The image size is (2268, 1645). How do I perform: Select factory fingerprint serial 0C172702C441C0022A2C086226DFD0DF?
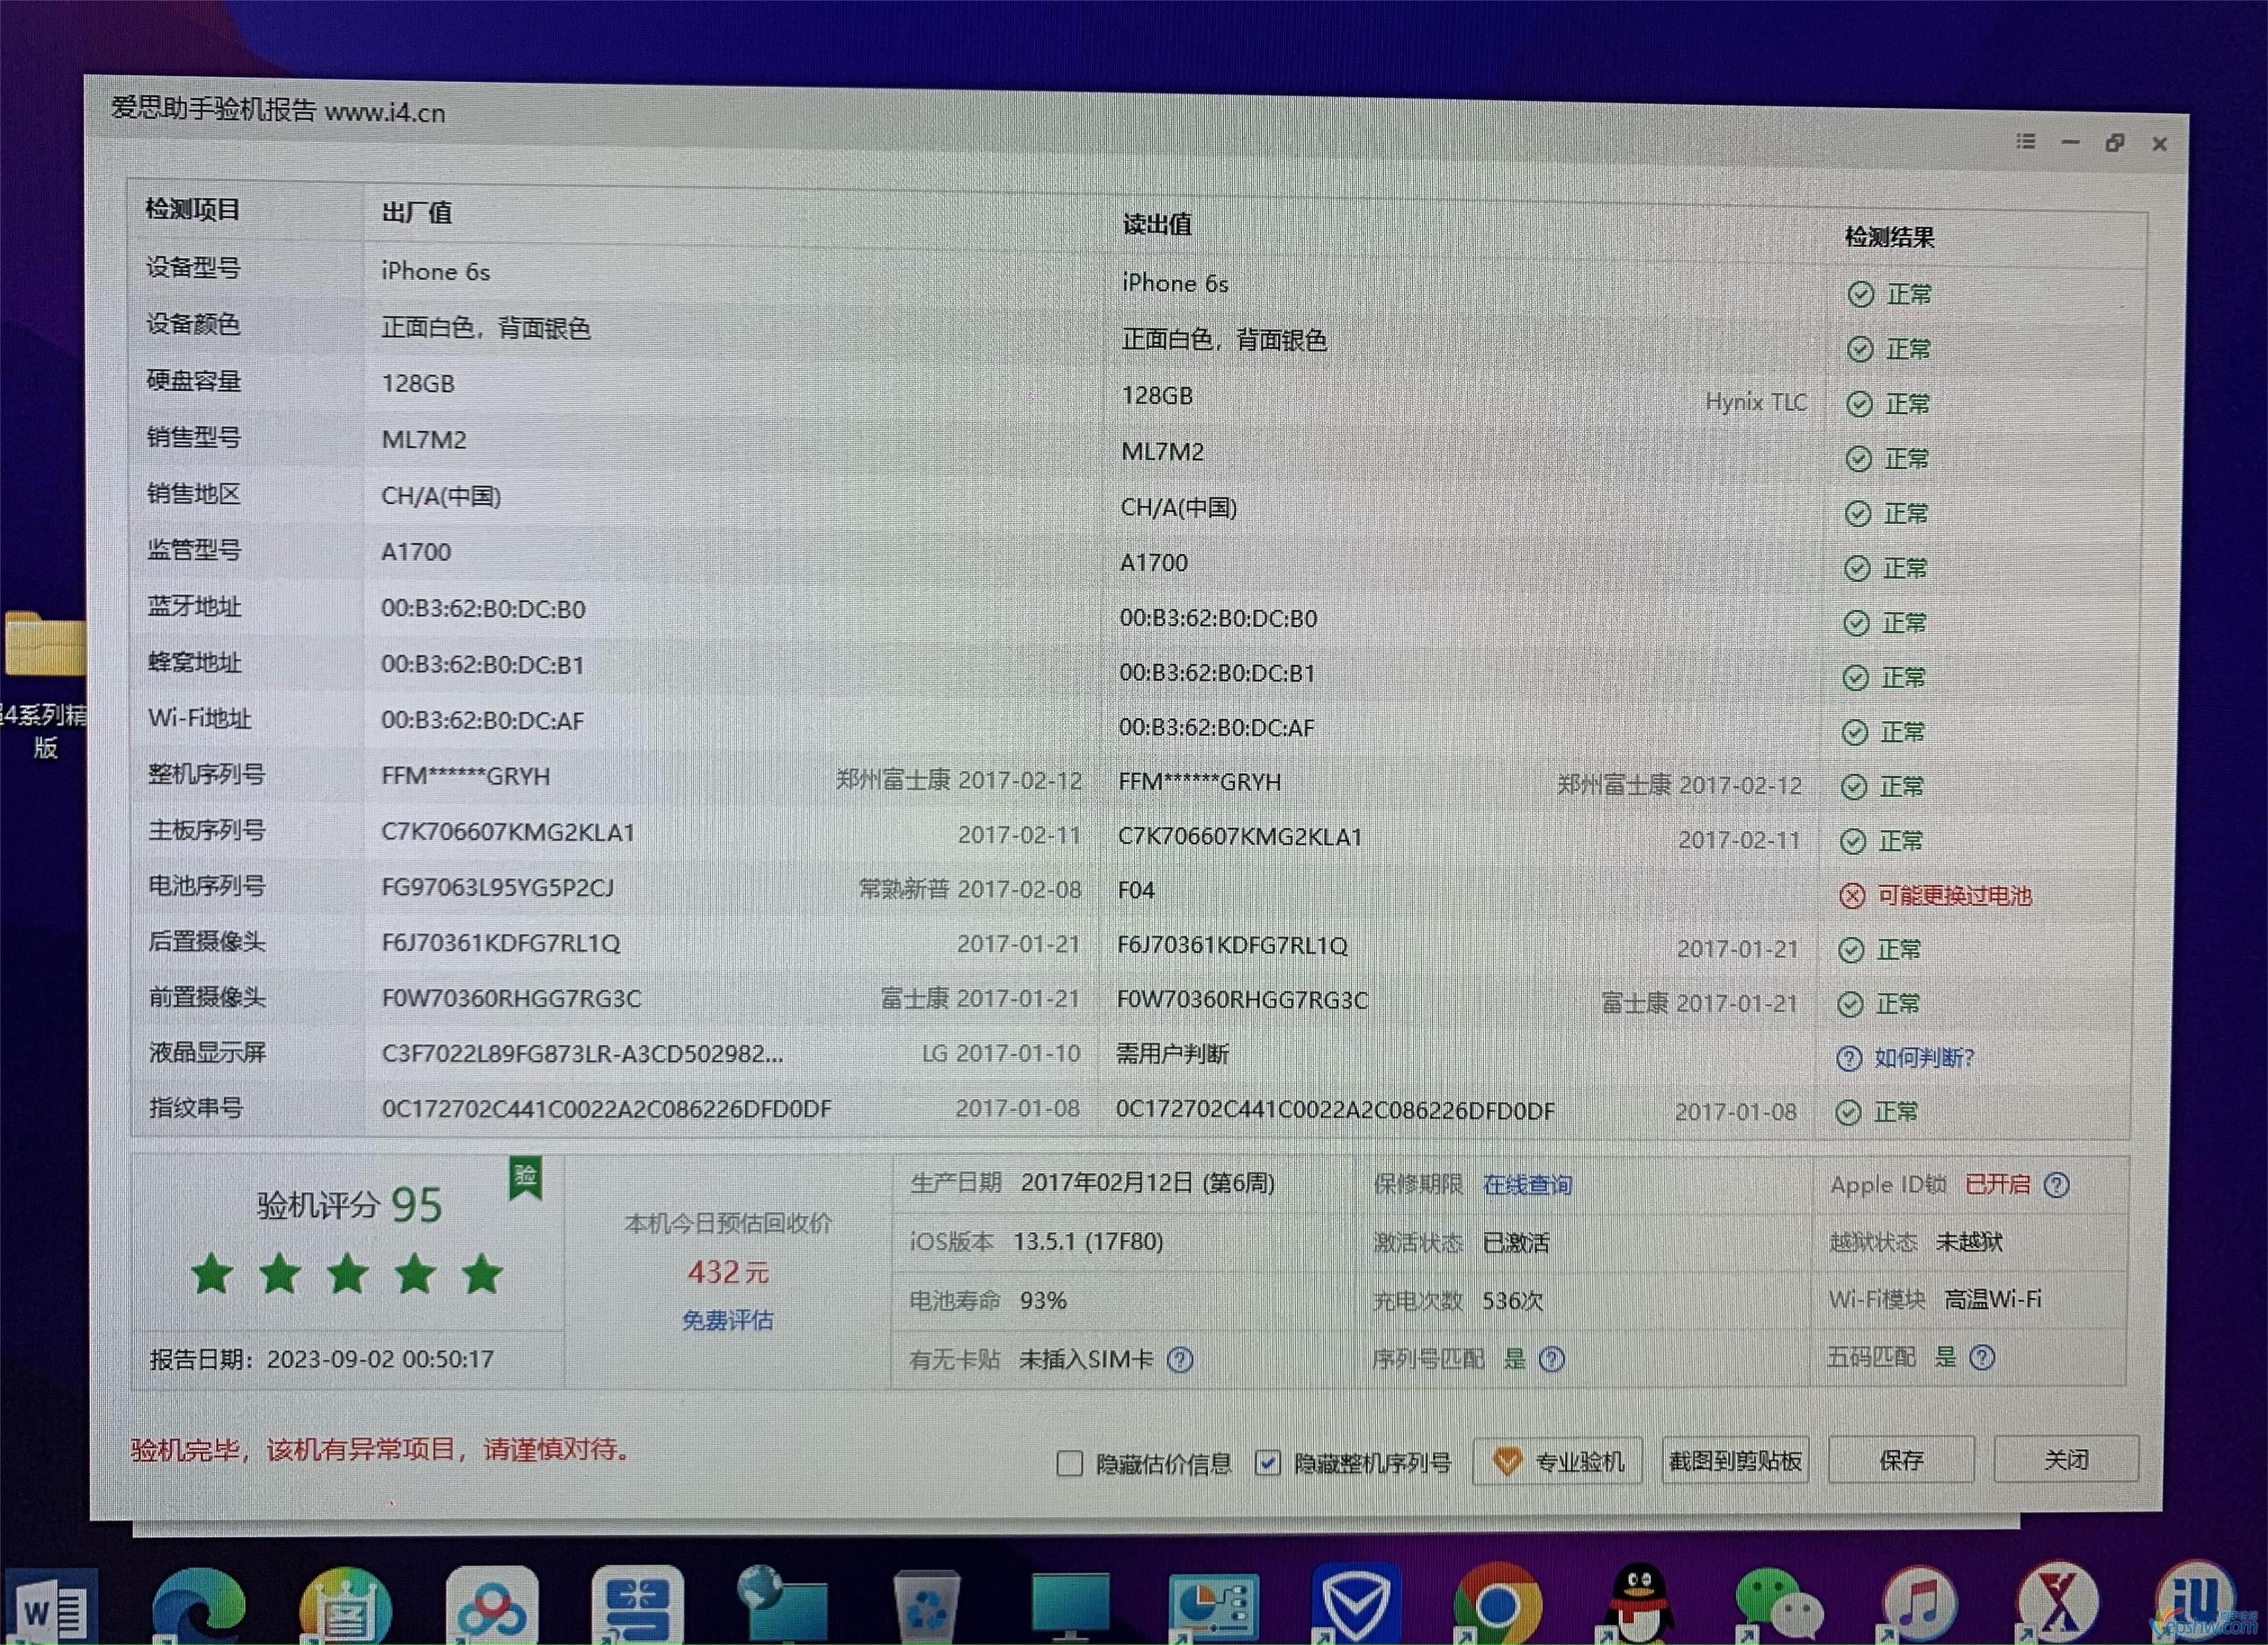(606, 1109)
